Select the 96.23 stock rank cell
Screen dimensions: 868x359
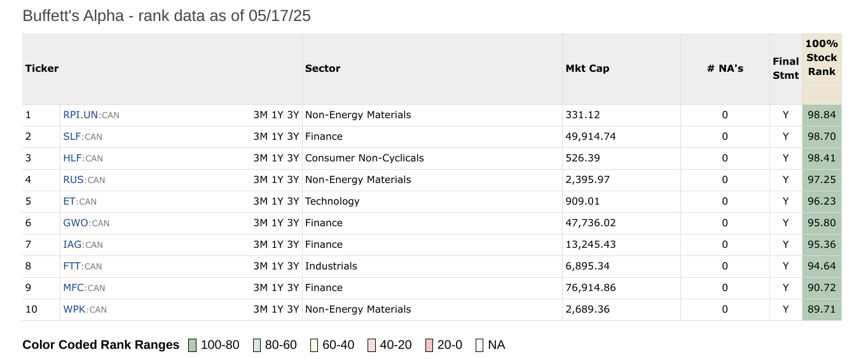point(822,201)
